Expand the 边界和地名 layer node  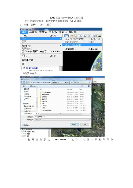(22, 132)
